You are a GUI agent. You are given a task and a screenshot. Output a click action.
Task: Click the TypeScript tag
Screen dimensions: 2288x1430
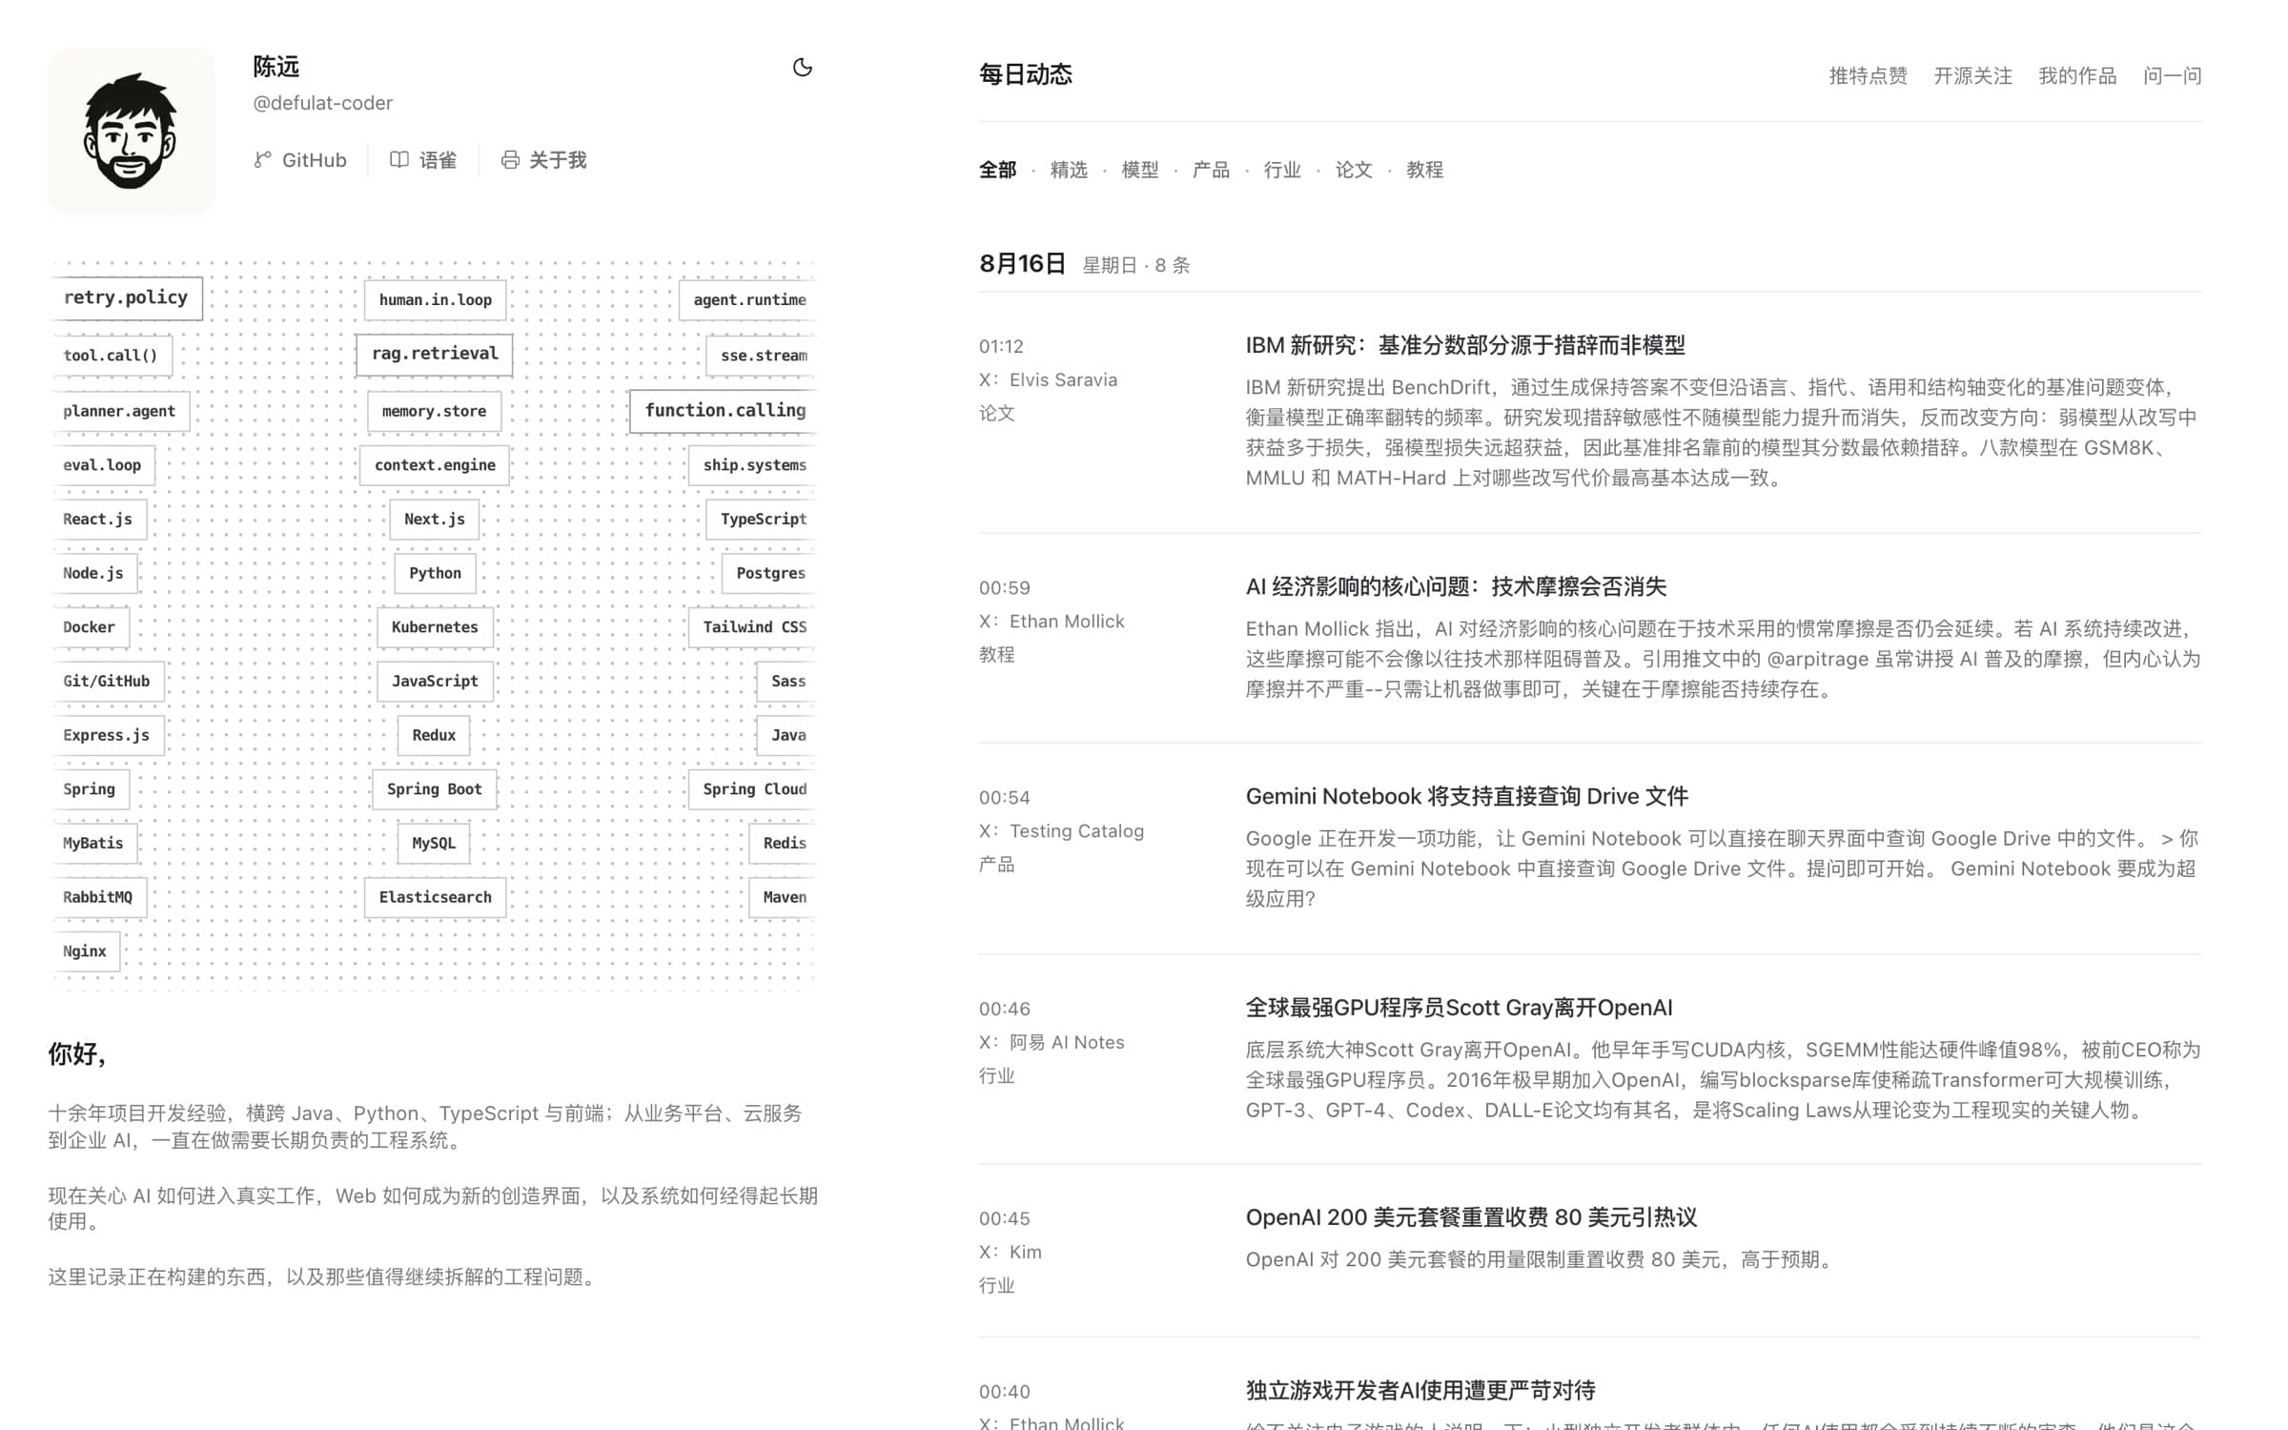763,520
